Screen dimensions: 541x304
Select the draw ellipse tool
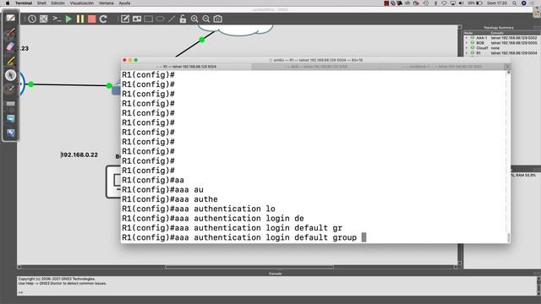pyautogui.click(x=160, y=19)
